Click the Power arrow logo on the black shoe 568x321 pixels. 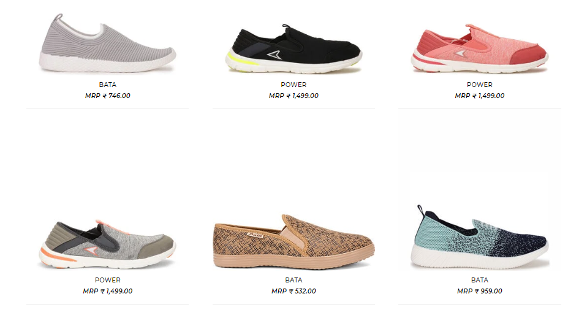click(x=275, y=55)
